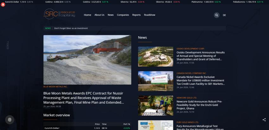Open the Reports menu item
Viewport: 269px width, 130px height.
point(136,15)
